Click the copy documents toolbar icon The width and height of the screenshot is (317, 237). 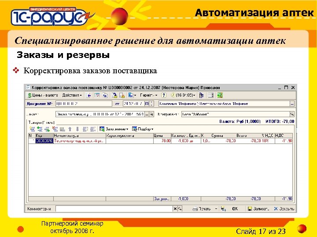coord(105,95)
